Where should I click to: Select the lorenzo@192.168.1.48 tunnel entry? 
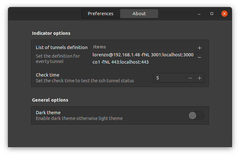143,55
